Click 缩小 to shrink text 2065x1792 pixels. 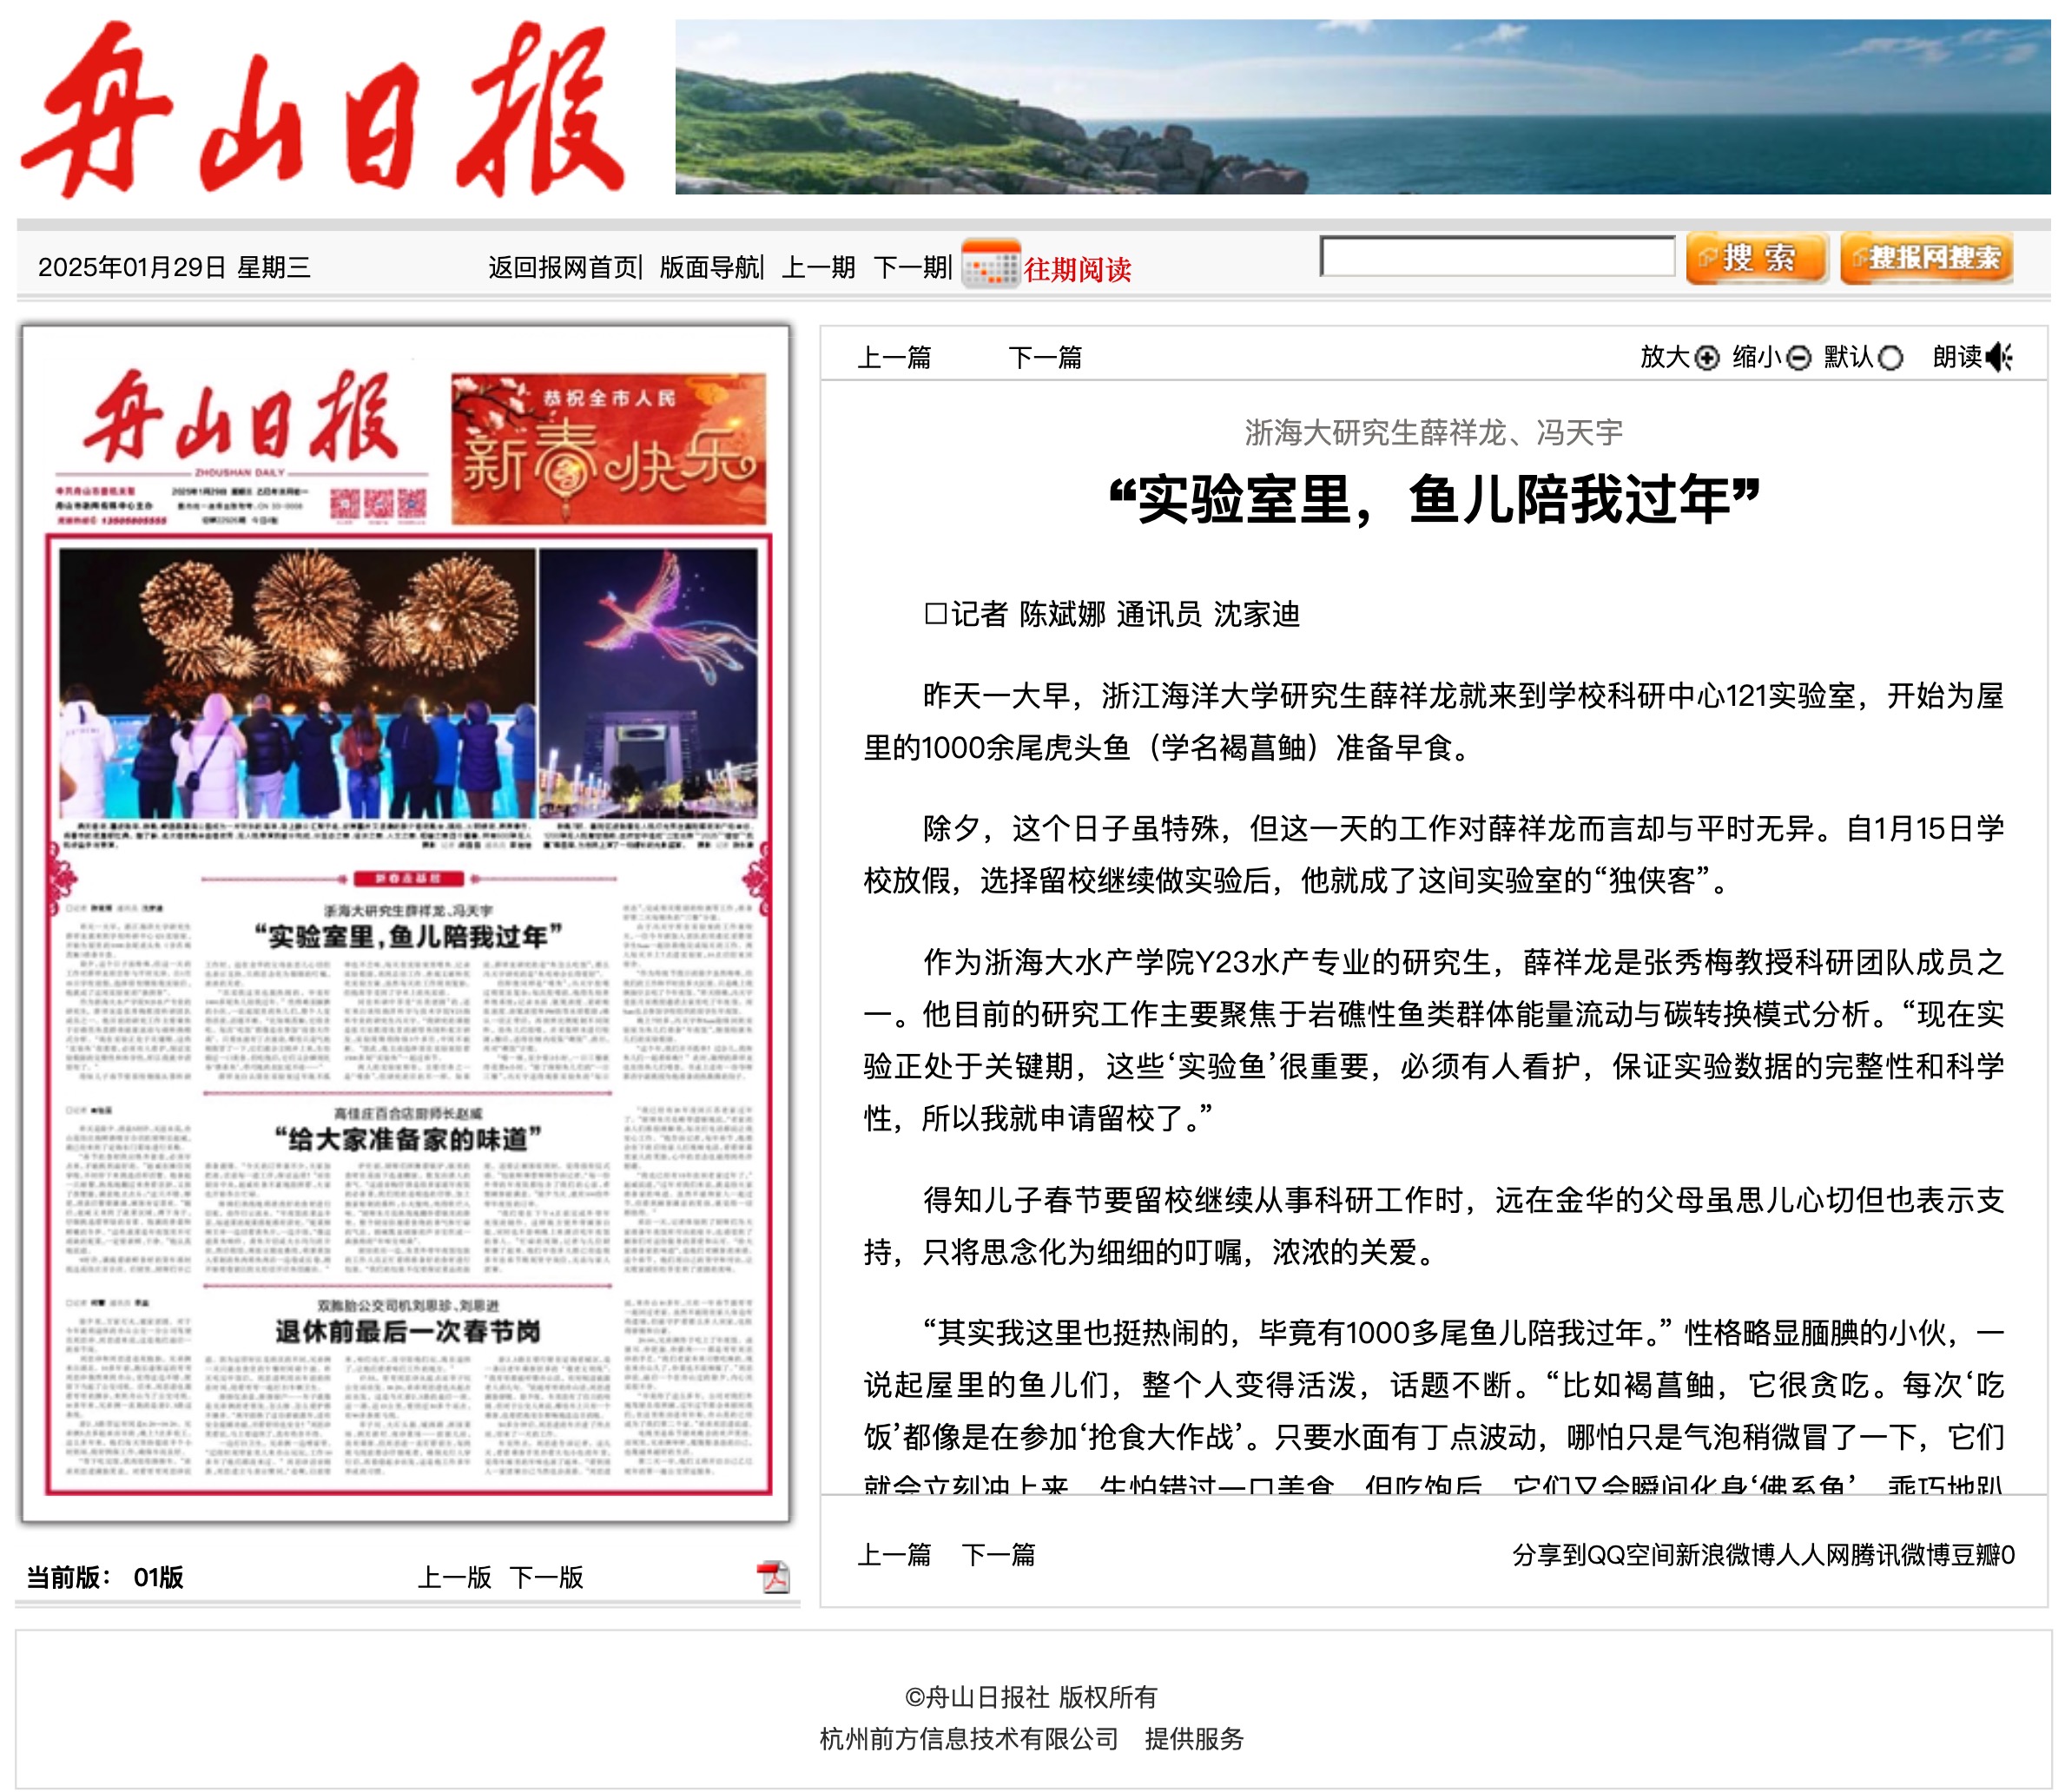pyautogui.click(x=1756, y=357)
